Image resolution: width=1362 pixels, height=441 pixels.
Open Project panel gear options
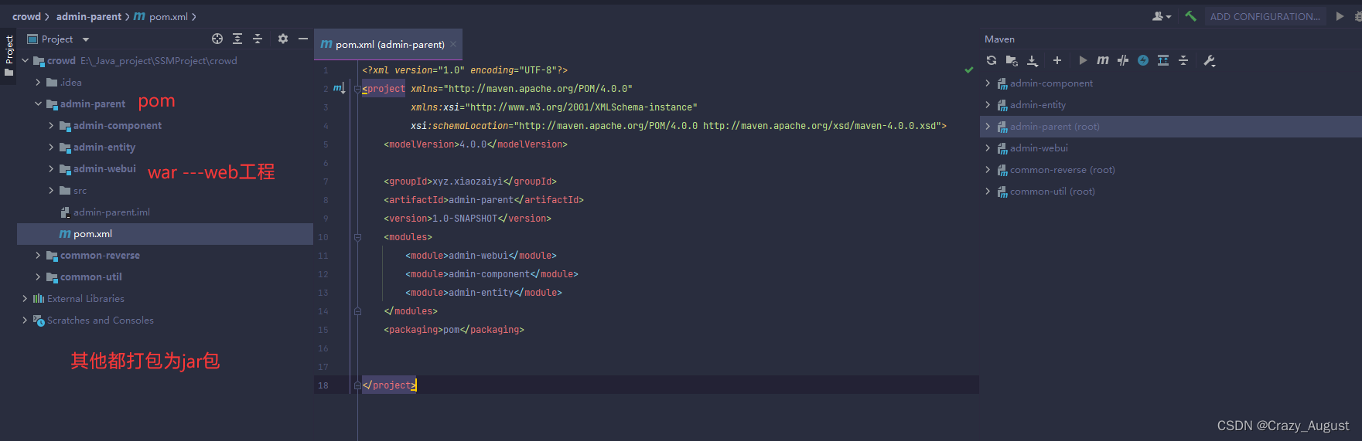pos(283,39)
